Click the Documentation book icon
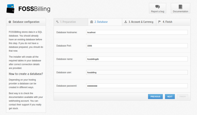This screenshot has width=197, height=115. pos(180,7)
